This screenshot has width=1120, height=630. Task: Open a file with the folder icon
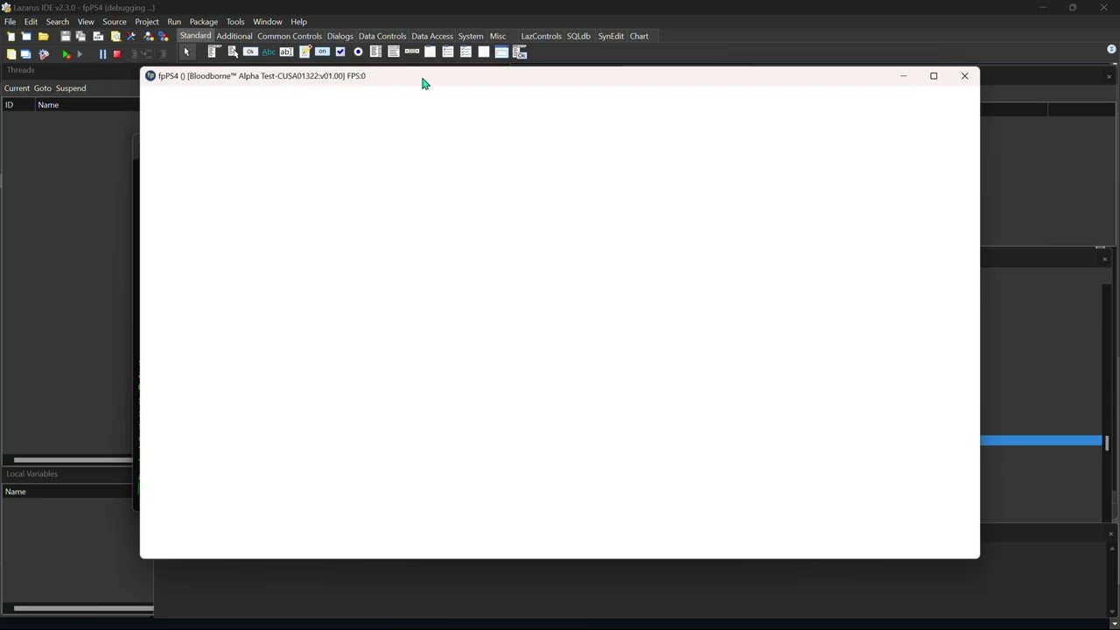pyautogui.click(x=43, y=36)
